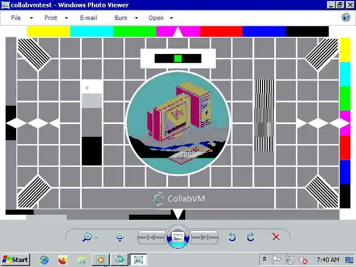356x267 pixels.
Task: Rotate the photo counterclockwise
Action: pyautogui.click(x=232, y=237)
